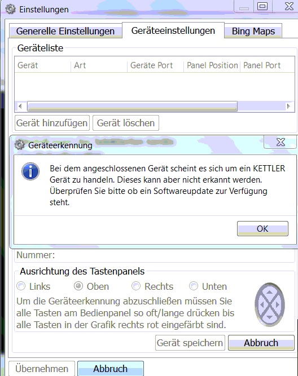
Task: Confirm the message with OK
Action: (262, 228)
